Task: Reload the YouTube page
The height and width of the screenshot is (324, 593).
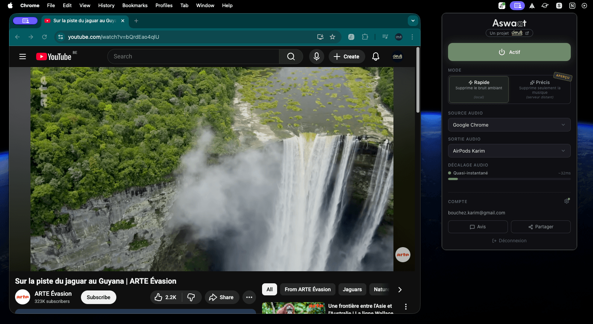Action: click(44, 37)
